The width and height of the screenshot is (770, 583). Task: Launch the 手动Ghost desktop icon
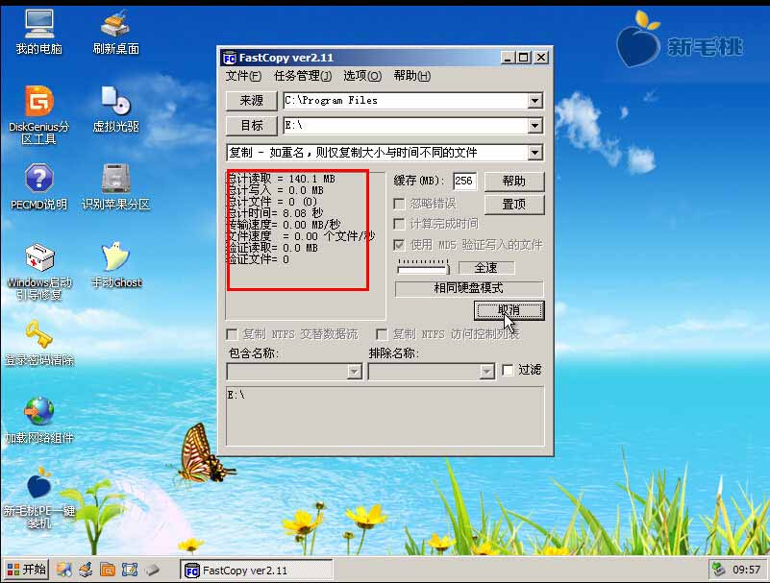click(116, 265)
